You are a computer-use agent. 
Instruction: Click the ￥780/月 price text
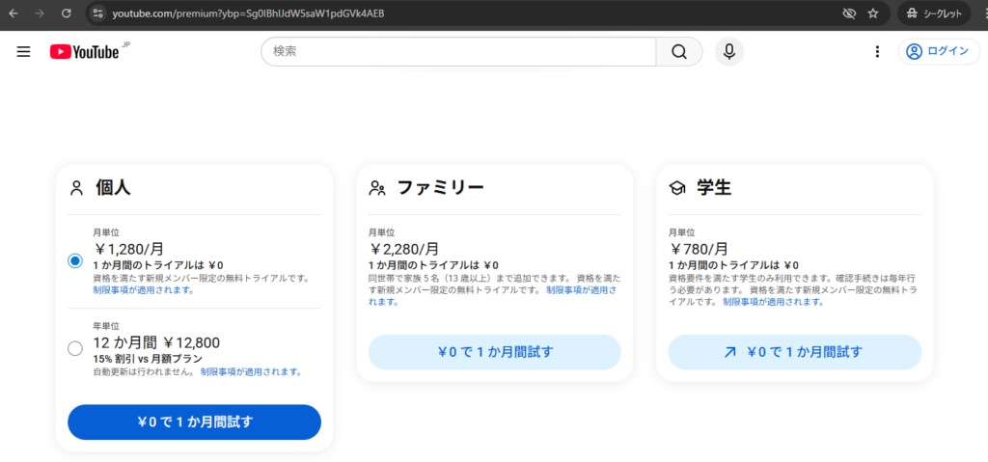[x=699, y=249]
